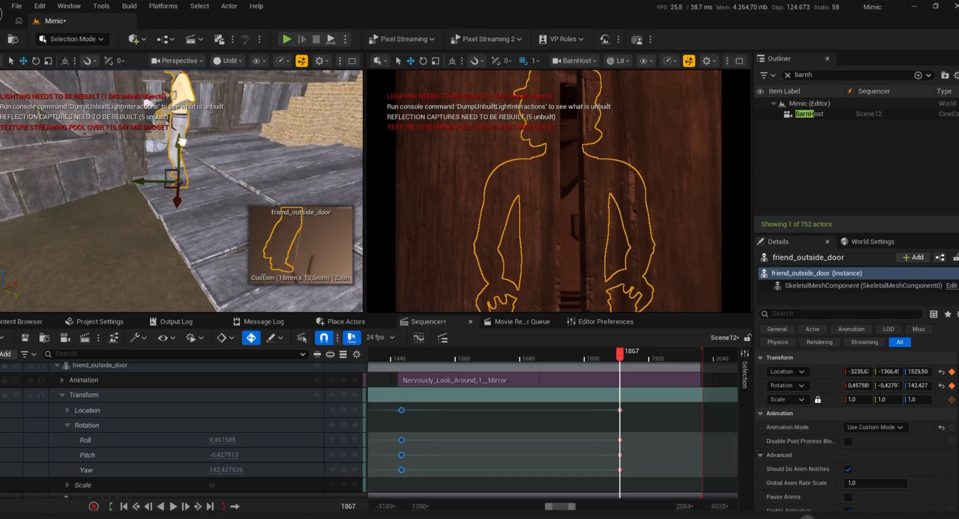
Task: Click the Stop simulation button in main toolbar
Action: [x=316, y=39]
